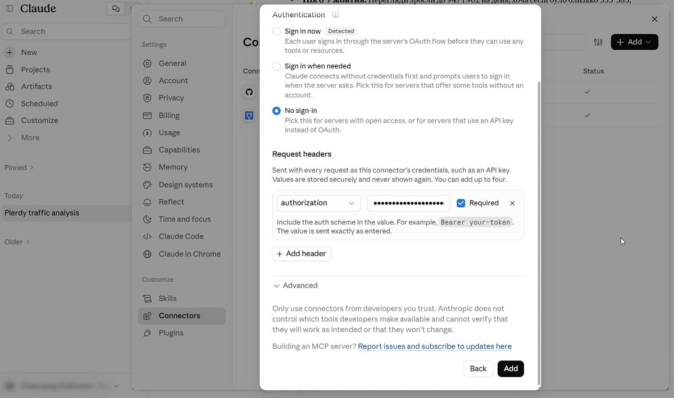Click the dialog's vertical scrollbar
674x398 pixels.
click(539, 233)
